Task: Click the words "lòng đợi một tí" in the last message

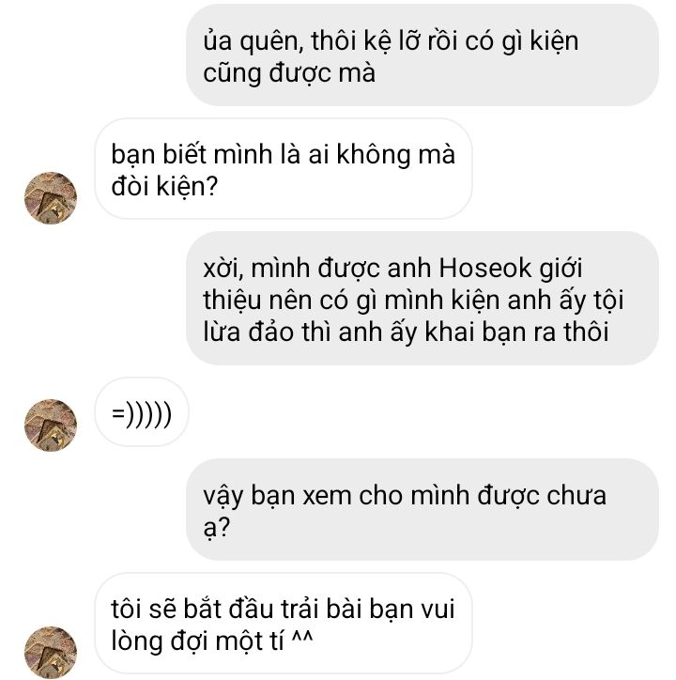Action: click(197, 641)
